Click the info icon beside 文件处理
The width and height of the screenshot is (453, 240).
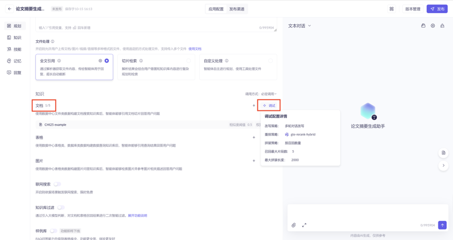pyautogui.click(x=52, y=42)
